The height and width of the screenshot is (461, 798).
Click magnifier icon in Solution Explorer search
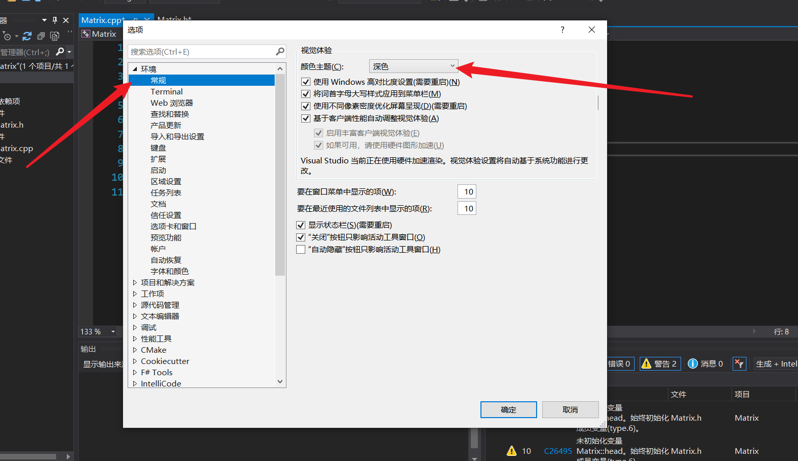tap(60, 52)
